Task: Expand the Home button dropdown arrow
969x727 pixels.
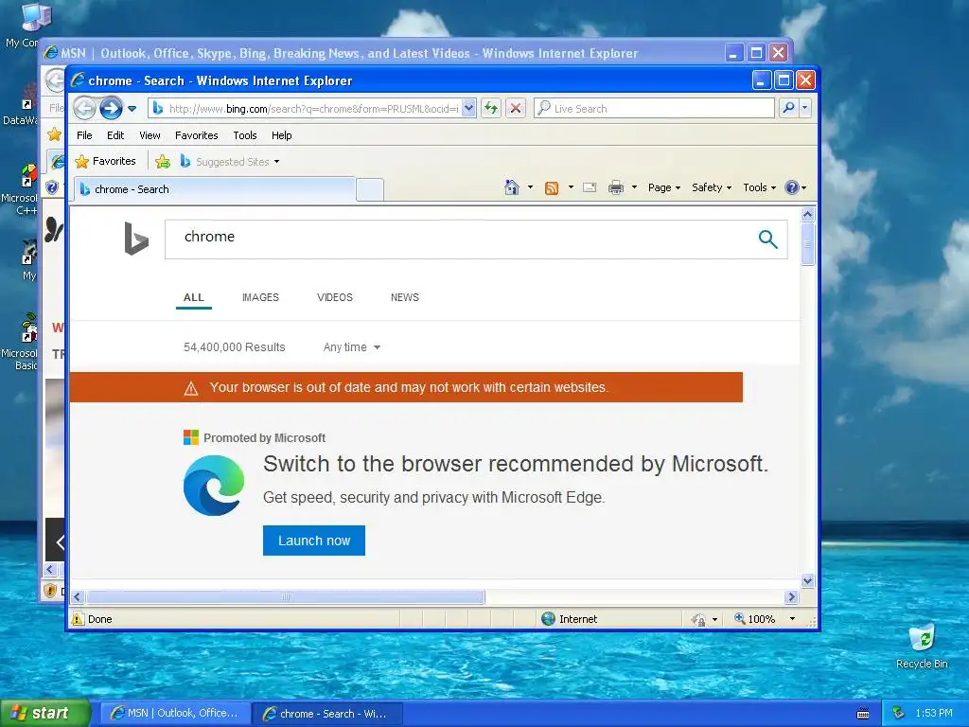Action: 530,187
